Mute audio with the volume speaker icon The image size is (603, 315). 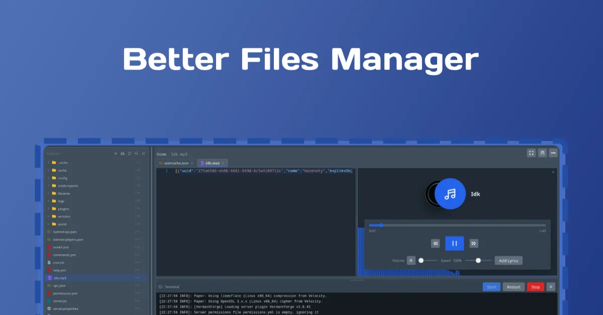click(411, 260)
